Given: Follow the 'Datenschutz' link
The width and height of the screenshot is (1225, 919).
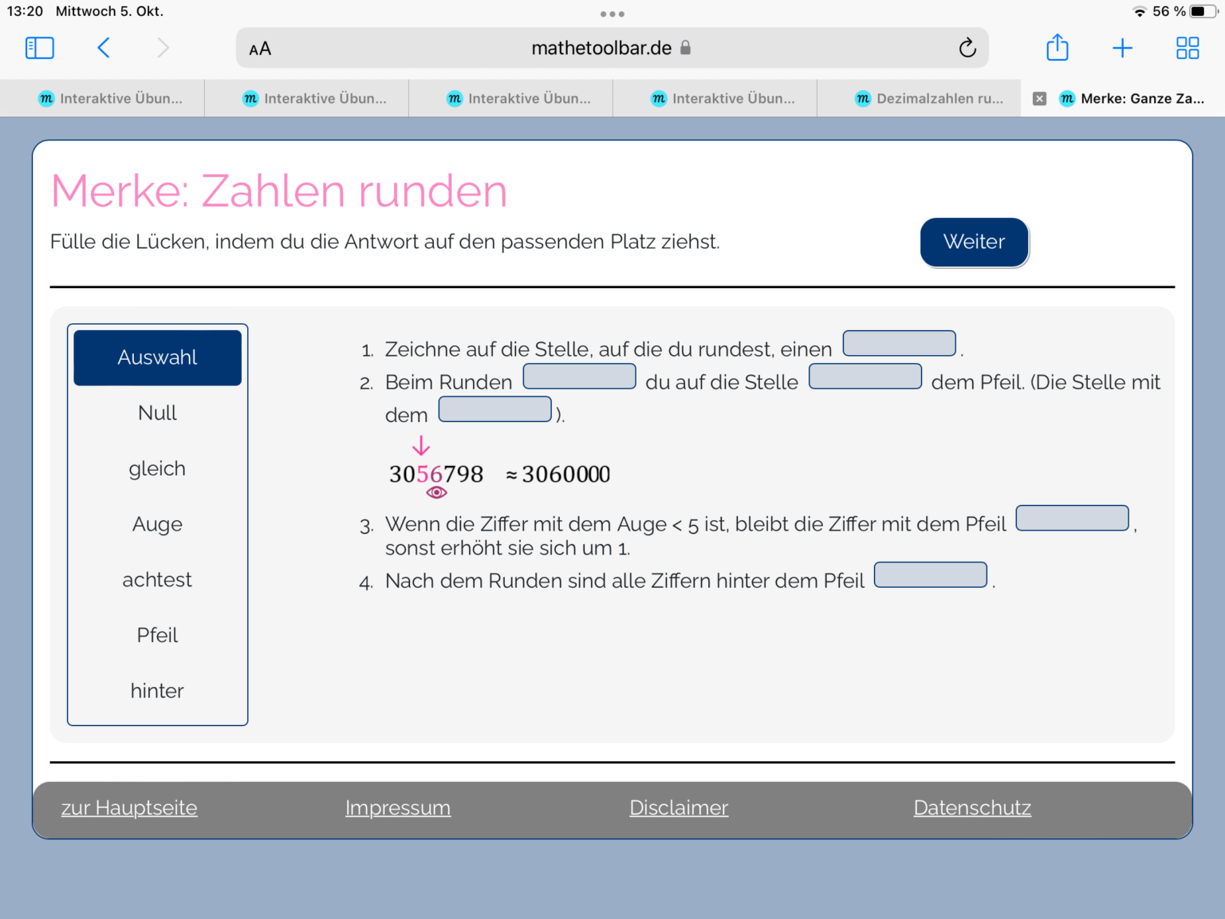Looking at the screenshot, I should pyautogui.click(x=972, y=807).
